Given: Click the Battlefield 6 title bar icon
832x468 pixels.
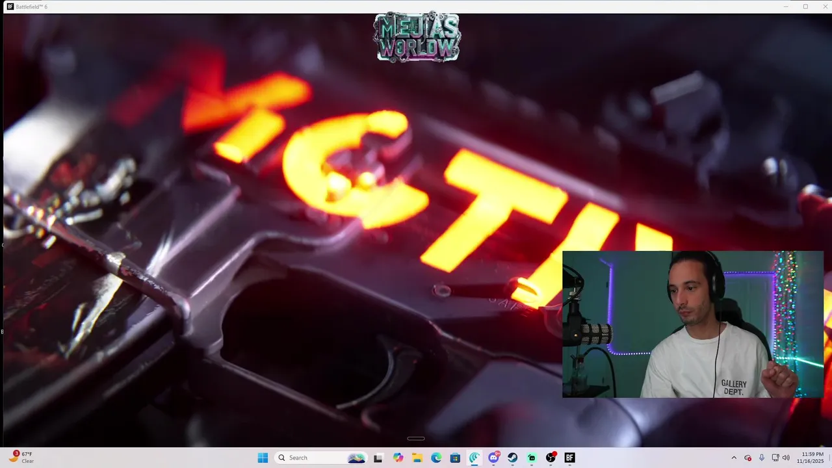Looking at the screenshot, I should click(x=10, y=6).
